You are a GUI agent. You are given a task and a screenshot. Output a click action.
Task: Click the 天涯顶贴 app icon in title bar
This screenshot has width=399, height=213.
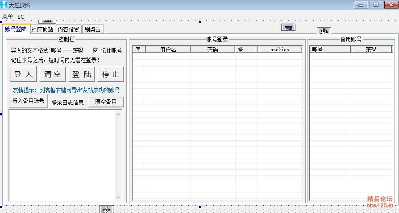coord(4,5)
